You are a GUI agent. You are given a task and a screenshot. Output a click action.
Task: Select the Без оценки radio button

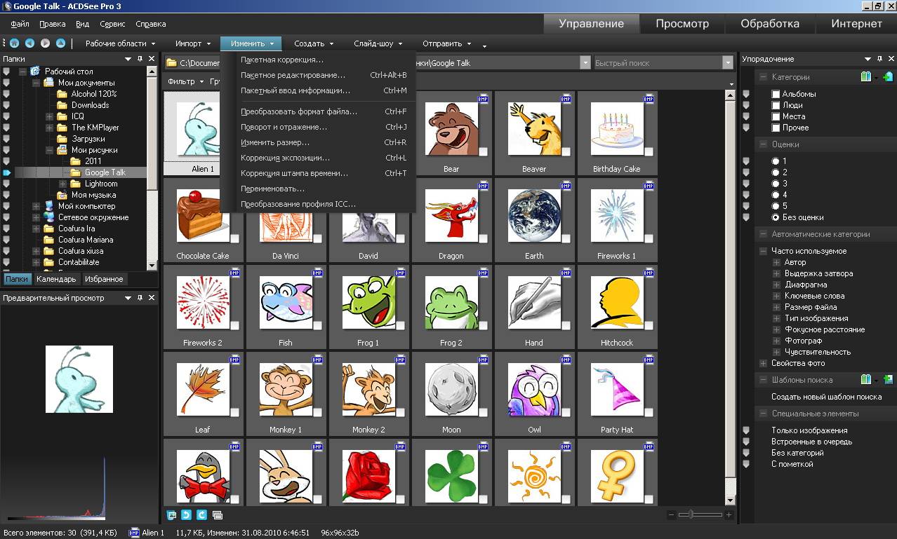776,217
